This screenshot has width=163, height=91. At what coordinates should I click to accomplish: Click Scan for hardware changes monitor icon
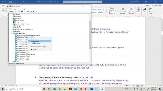(28, 11)
